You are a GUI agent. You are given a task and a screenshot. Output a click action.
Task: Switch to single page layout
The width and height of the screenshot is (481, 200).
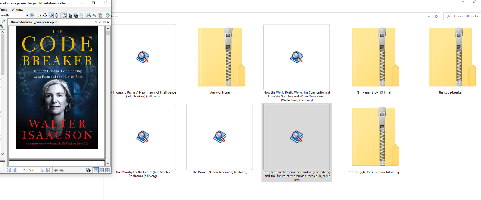click(96, 170)
